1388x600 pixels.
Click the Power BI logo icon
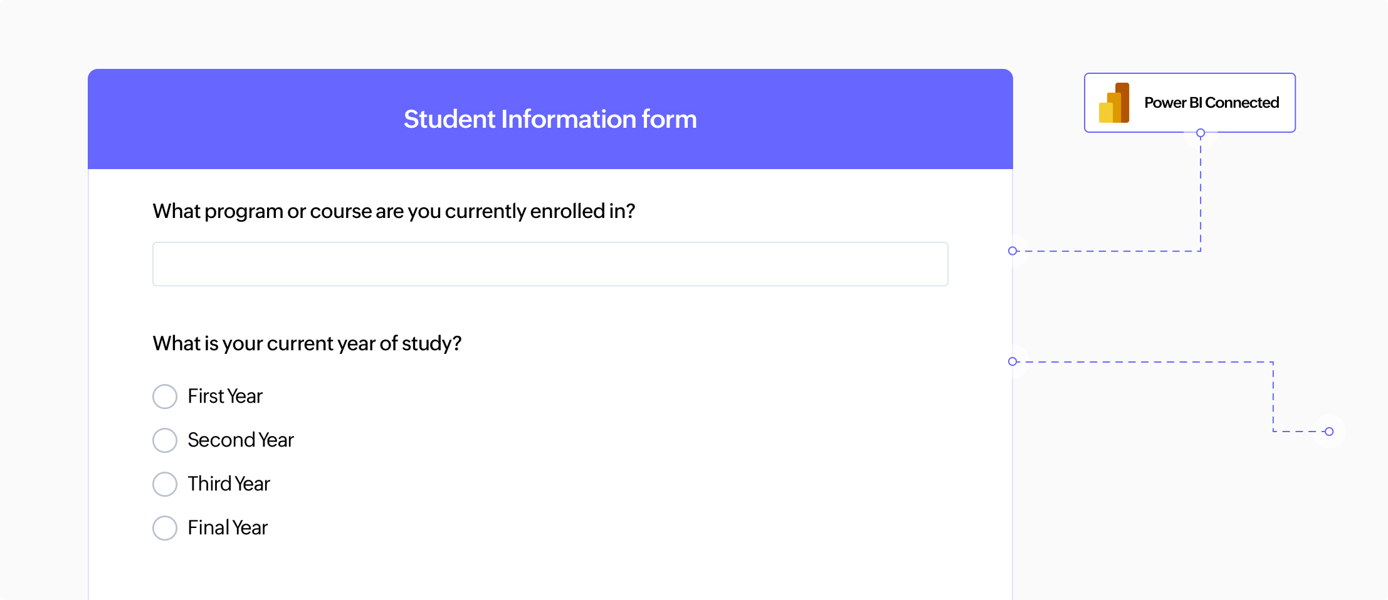click(x=1115, y=101)
